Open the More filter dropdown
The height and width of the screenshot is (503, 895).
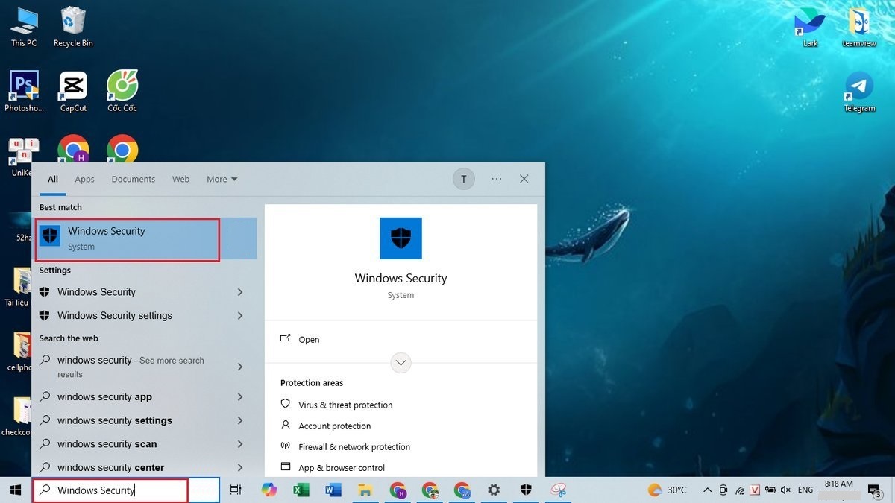click(x=222, y=179)
